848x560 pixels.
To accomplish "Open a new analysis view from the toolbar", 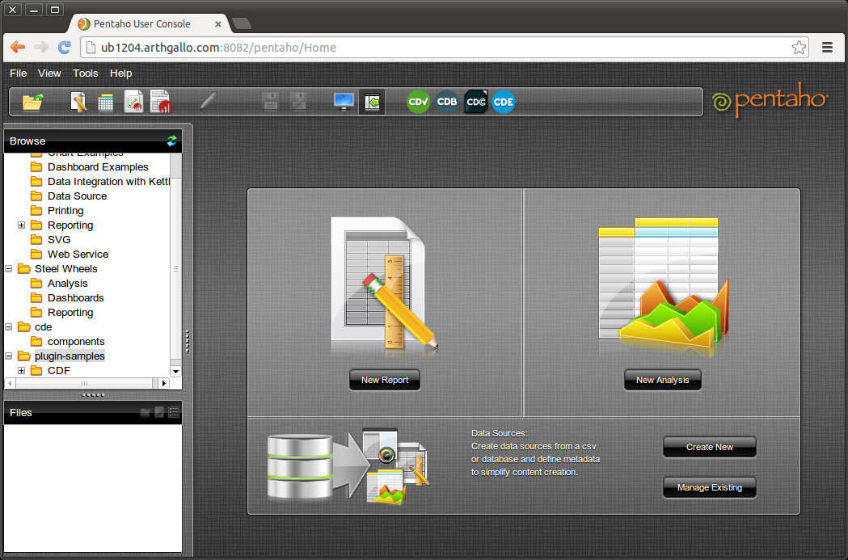I will [x=106, y=102].
